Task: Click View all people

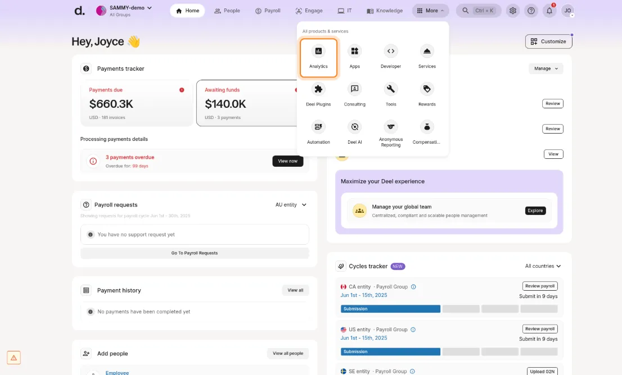Action: (287, 353)
